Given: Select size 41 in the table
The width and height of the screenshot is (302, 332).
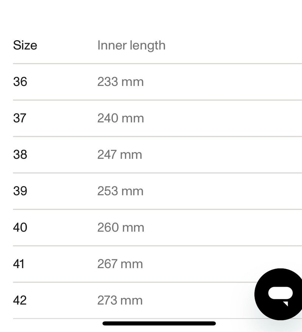Looking at the screenshot, I should (19, 264).
